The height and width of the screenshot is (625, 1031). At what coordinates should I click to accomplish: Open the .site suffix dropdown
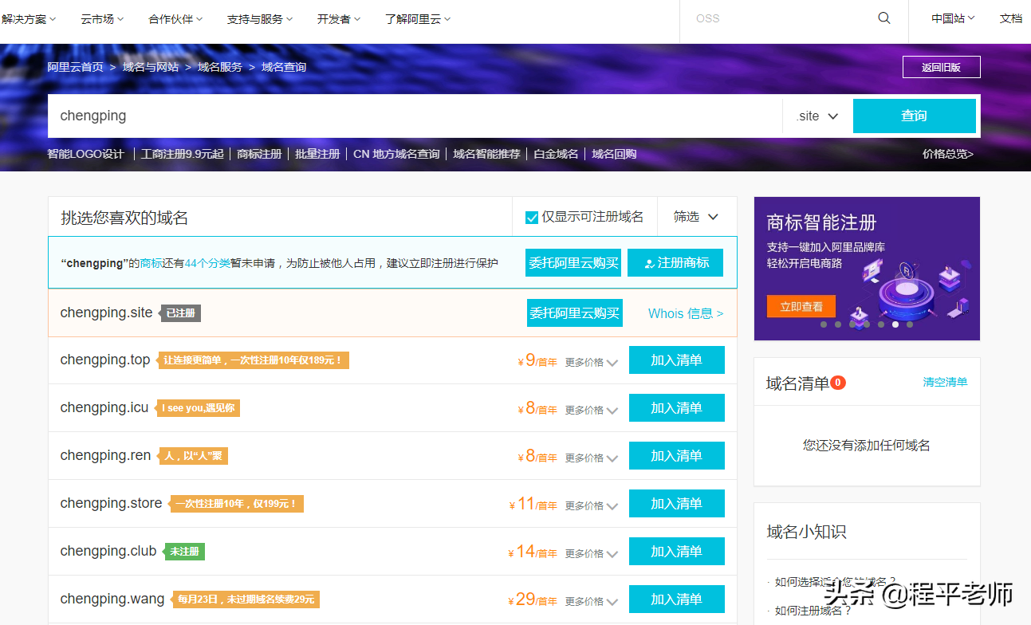(x=817, y=116)
